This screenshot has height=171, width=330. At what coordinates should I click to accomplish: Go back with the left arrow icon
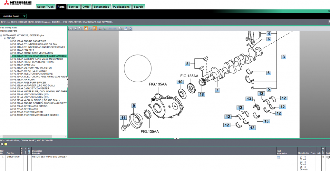110,28
